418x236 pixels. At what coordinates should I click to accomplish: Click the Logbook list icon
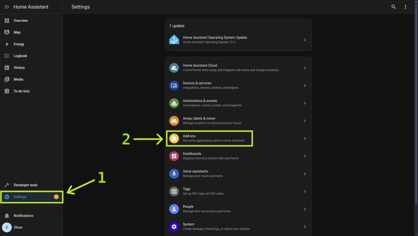tap(7, 56)
